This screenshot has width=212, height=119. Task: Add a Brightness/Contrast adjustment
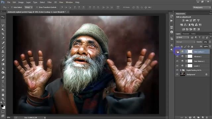(x=183, y=20)
